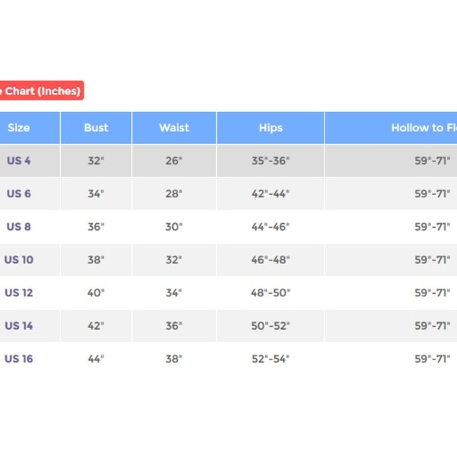The image size is (457, 457).
Task: Select the 52"-54" hips cell
Action: click(270, 359)
